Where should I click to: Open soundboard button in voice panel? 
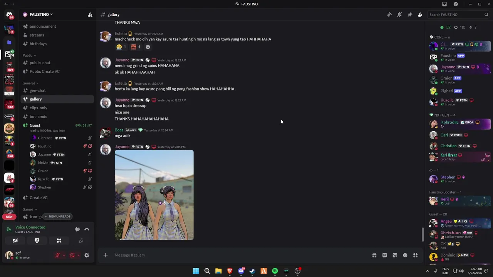pos(81,240)
